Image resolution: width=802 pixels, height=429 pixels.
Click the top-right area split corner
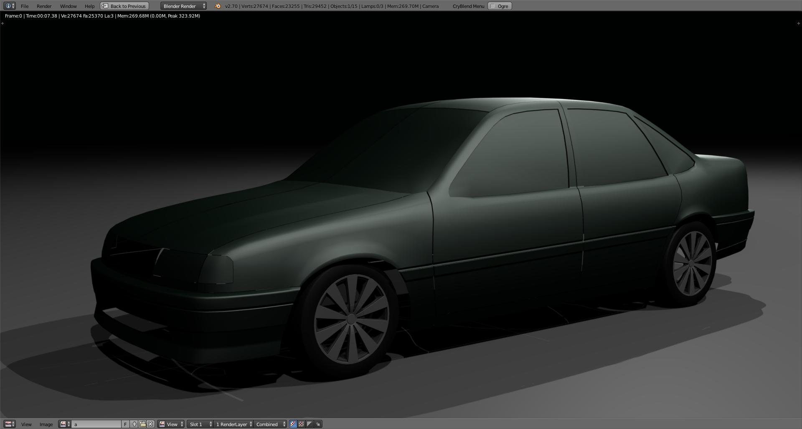[799, 23]
